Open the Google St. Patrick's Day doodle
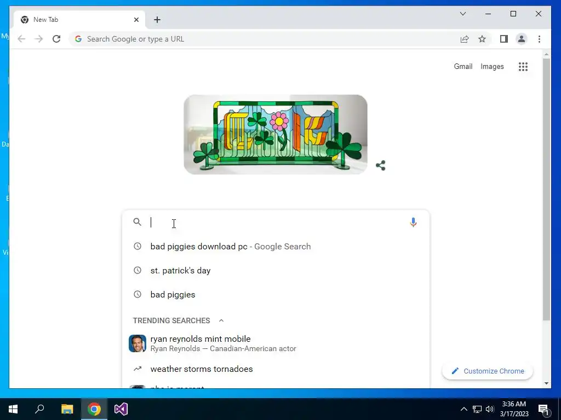Viewport: 561px width, 420px height. 276,135
